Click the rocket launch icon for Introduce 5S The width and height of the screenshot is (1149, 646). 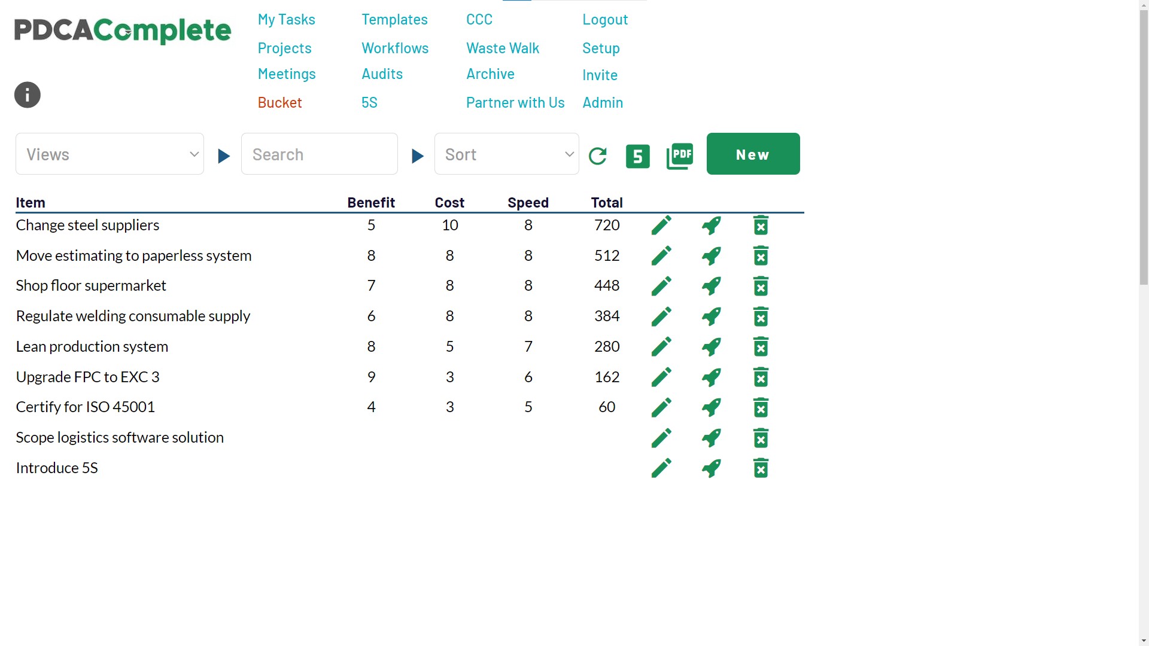(710, 468)
